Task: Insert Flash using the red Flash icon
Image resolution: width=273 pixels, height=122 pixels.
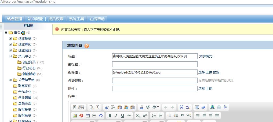Action: click(81, 116)
